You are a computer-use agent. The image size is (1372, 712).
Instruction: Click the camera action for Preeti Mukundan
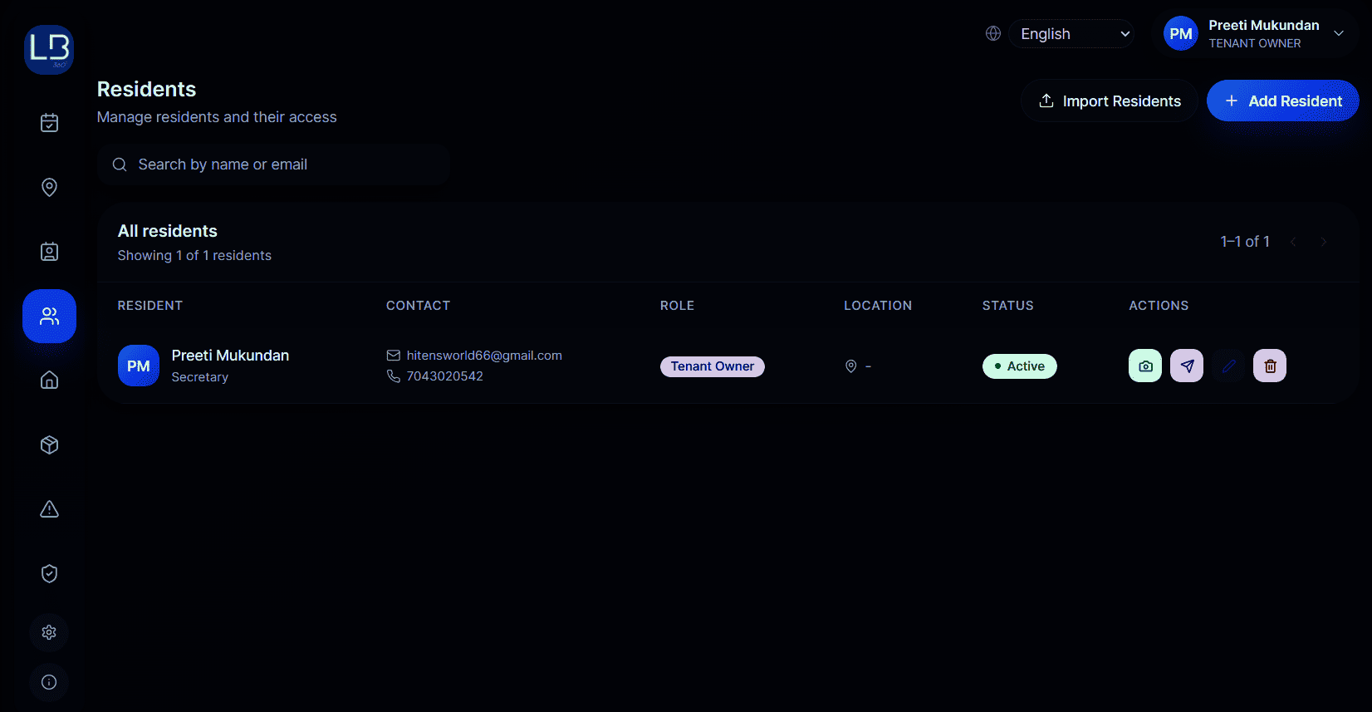point(1145,366)
